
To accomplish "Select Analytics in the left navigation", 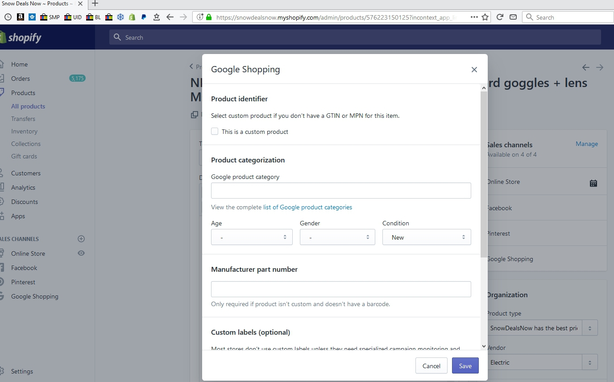I will (x=23, y=187).
